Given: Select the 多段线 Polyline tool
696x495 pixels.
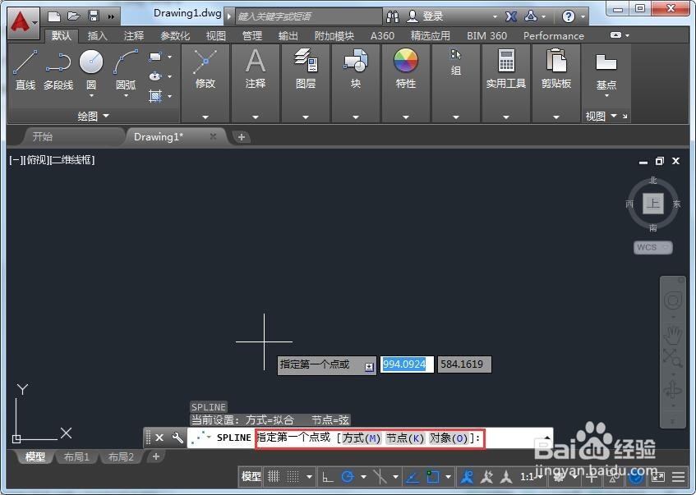Looking at the screenshot, I should 58,69.
